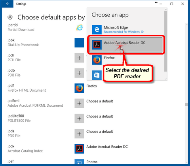Click the plus button for .pds

(x=79, y=134)
